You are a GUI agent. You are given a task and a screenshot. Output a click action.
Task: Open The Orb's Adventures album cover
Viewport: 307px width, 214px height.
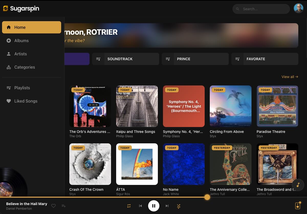tap(90, 106)
